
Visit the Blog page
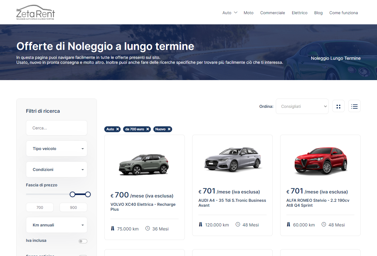(318, 13)
